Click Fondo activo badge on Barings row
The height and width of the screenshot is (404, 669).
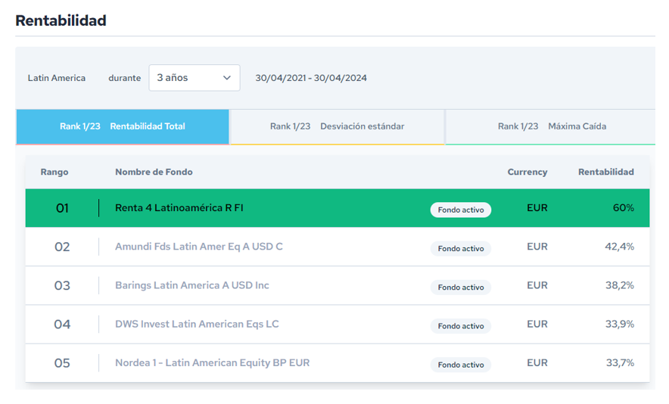tap(461, 287)
